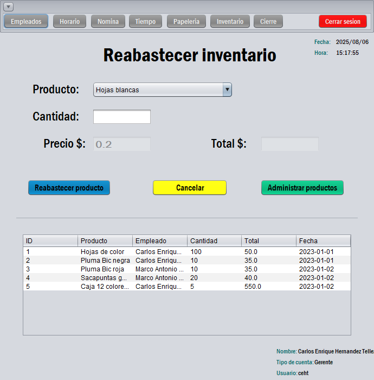374x380 pixels.
Task: Click the yellow Cancelar button
Action: pos(190,188)
